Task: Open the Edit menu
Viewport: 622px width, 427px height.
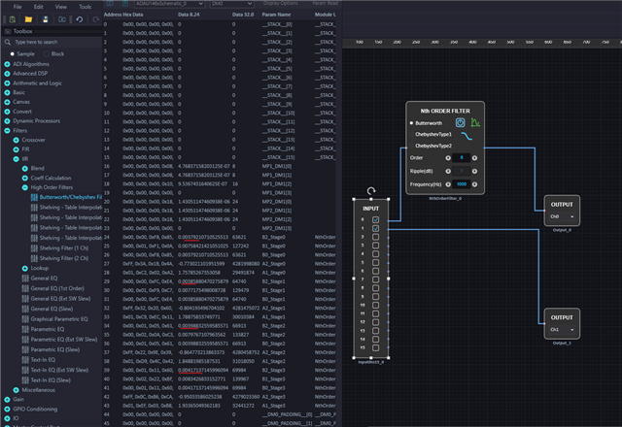Action: pyautogui.click(x=39, y=7)
